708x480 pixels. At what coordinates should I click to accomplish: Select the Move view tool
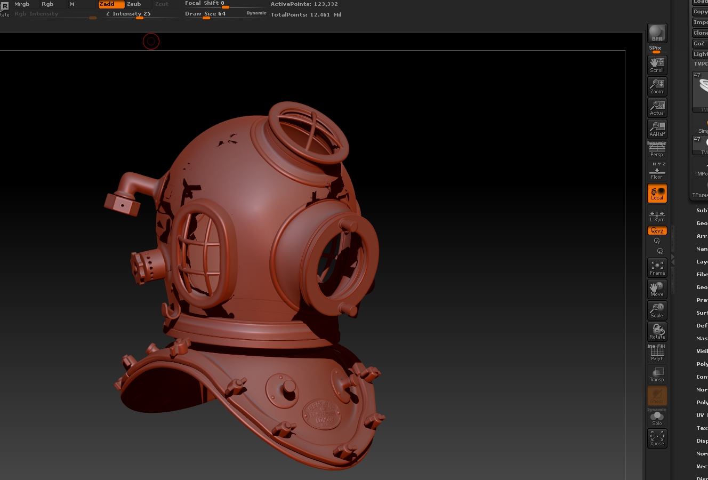pos(657,289)
